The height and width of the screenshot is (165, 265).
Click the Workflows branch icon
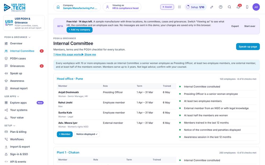(x=6, y=139)
